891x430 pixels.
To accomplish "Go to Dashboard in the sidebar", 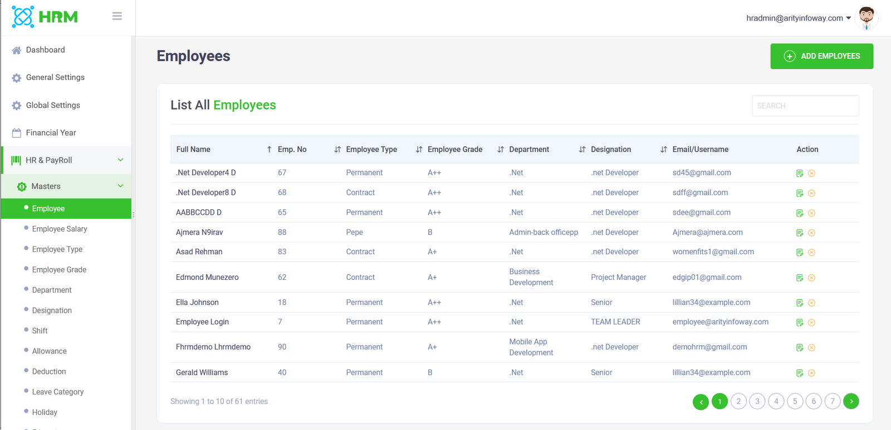I will click(x=45, y=50).
